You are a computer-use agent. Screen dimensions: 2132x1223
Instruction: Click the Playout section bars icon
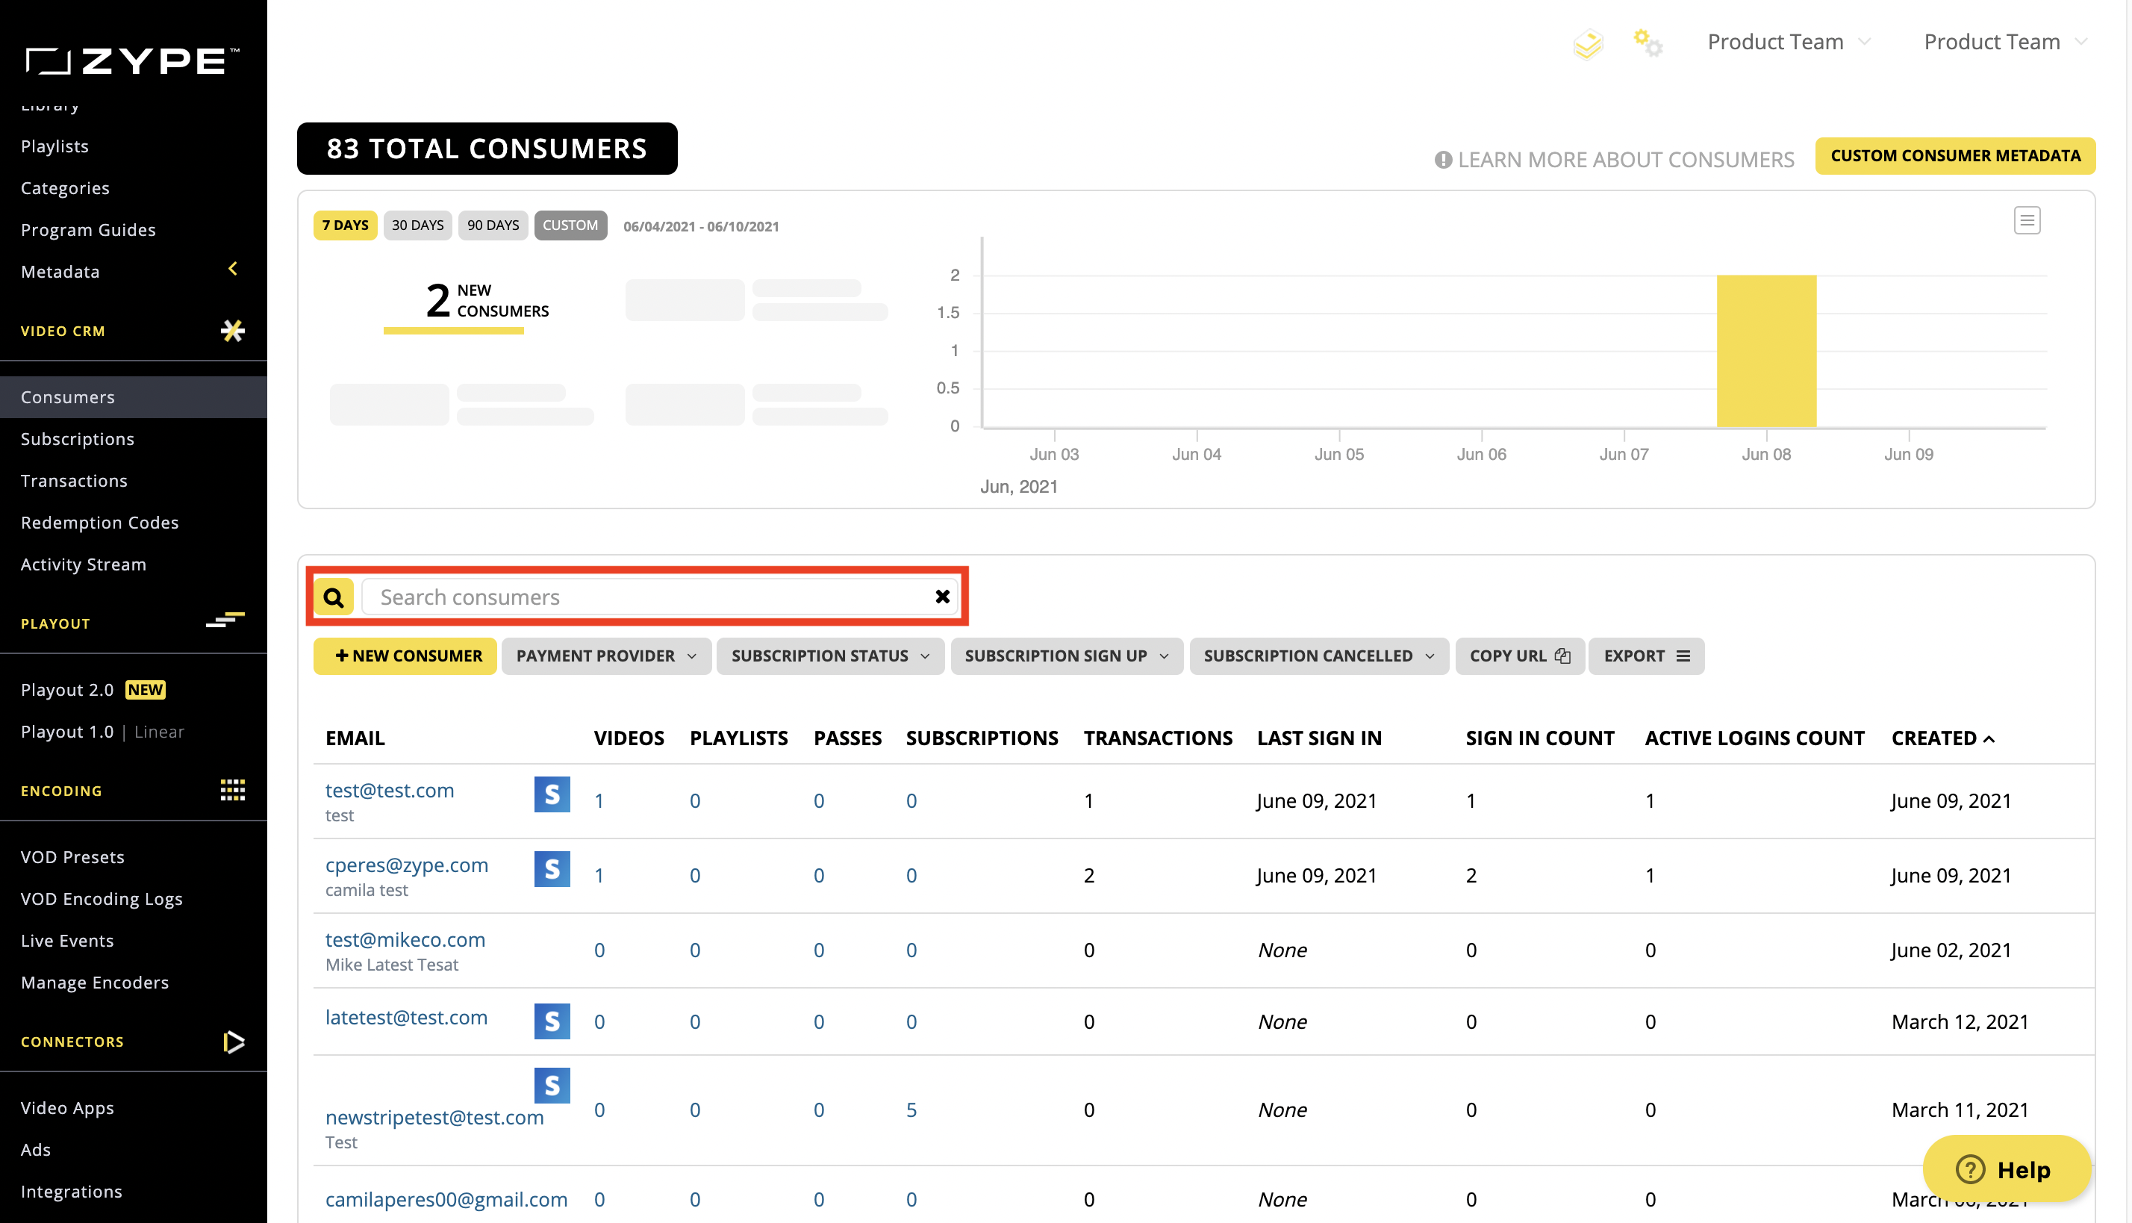click(x=225, y=620)
